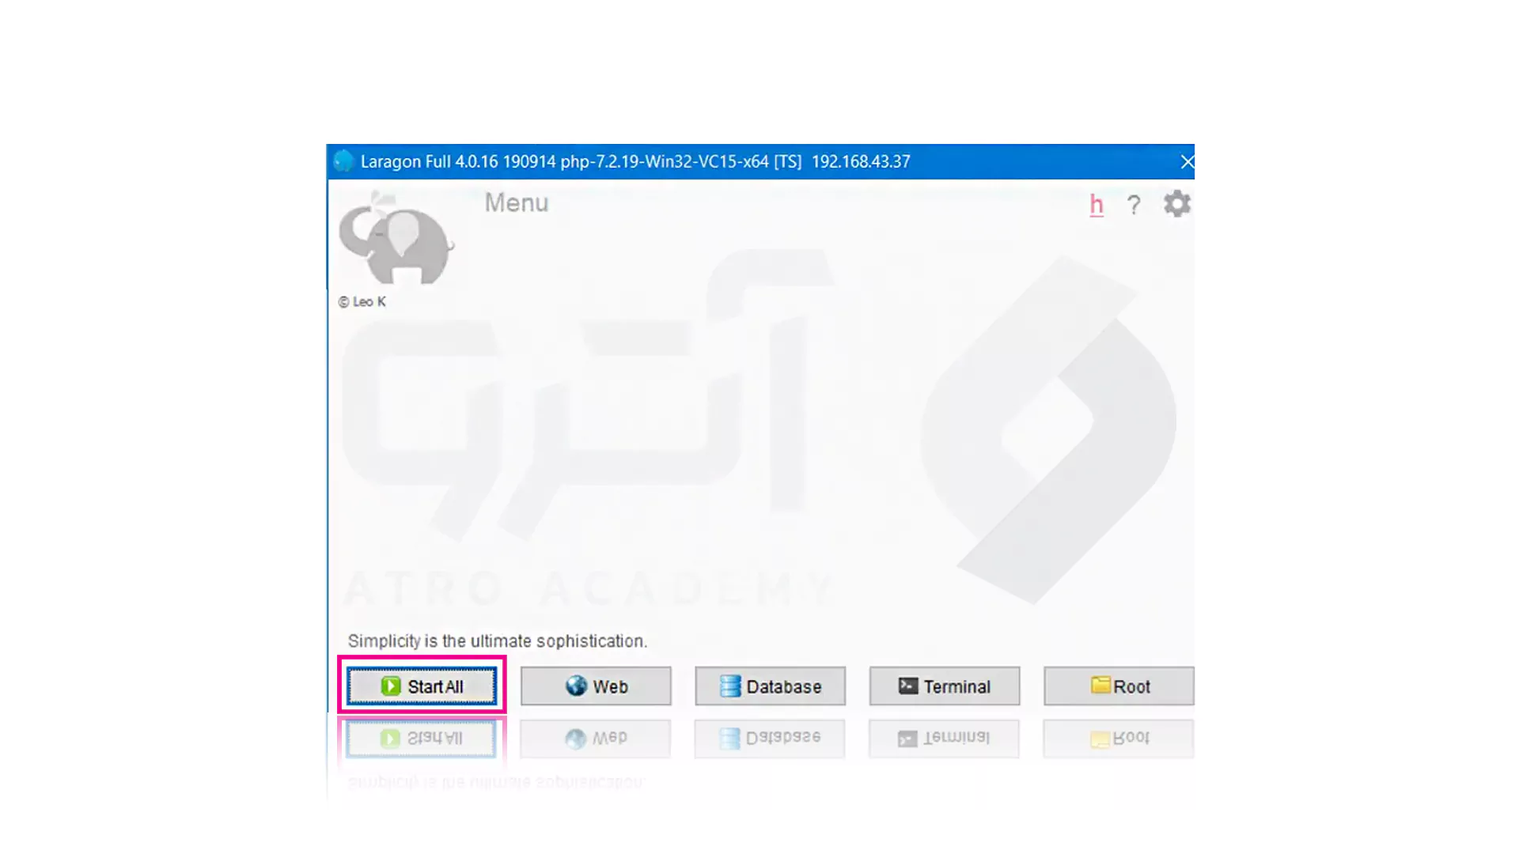Select the Terminal entry

coord(944,686)
